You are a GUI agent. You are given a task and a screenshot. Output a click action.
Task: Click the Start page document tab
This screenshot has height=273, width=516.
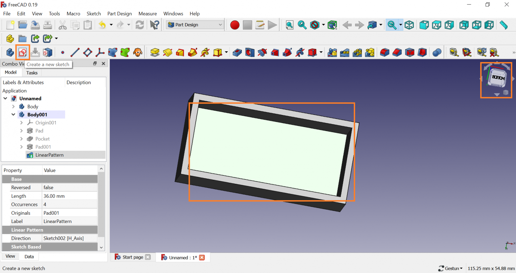tap(132, 257)
